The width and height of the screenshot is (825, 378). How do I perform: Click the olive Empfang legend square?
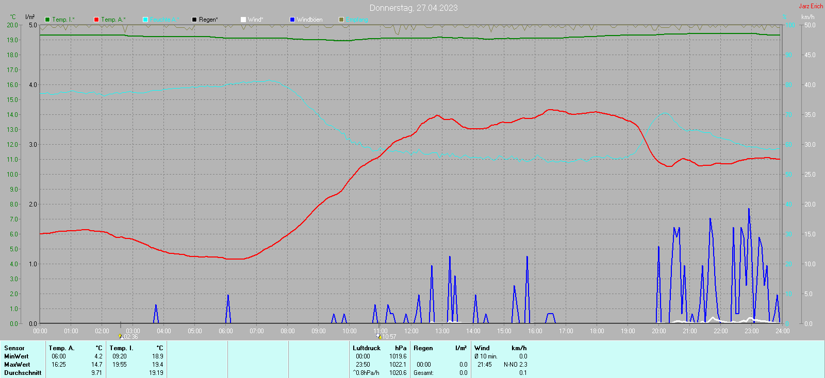(x=341, y=20)
